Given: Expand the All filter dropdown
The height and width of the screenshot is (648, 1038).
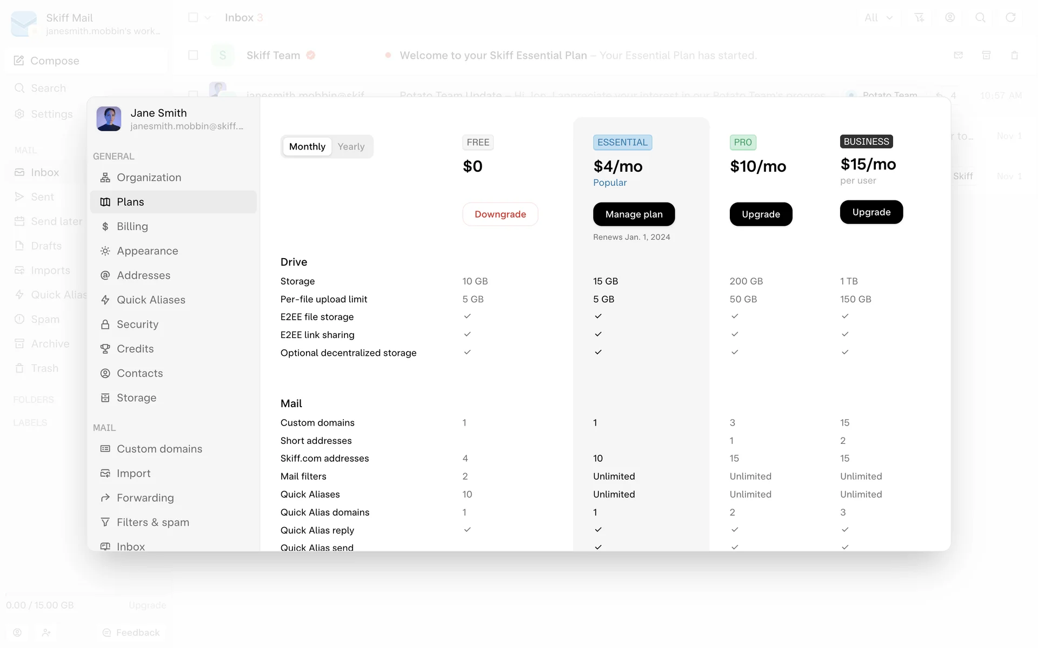Looking at the screenshot, I should pyautogui.click(x=878, y=18).
